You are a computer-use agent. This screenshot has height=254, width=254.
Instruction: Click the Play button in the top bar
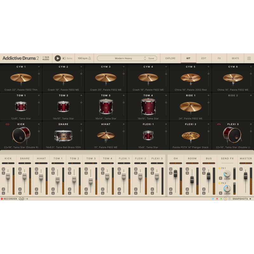tap(58, 58)
